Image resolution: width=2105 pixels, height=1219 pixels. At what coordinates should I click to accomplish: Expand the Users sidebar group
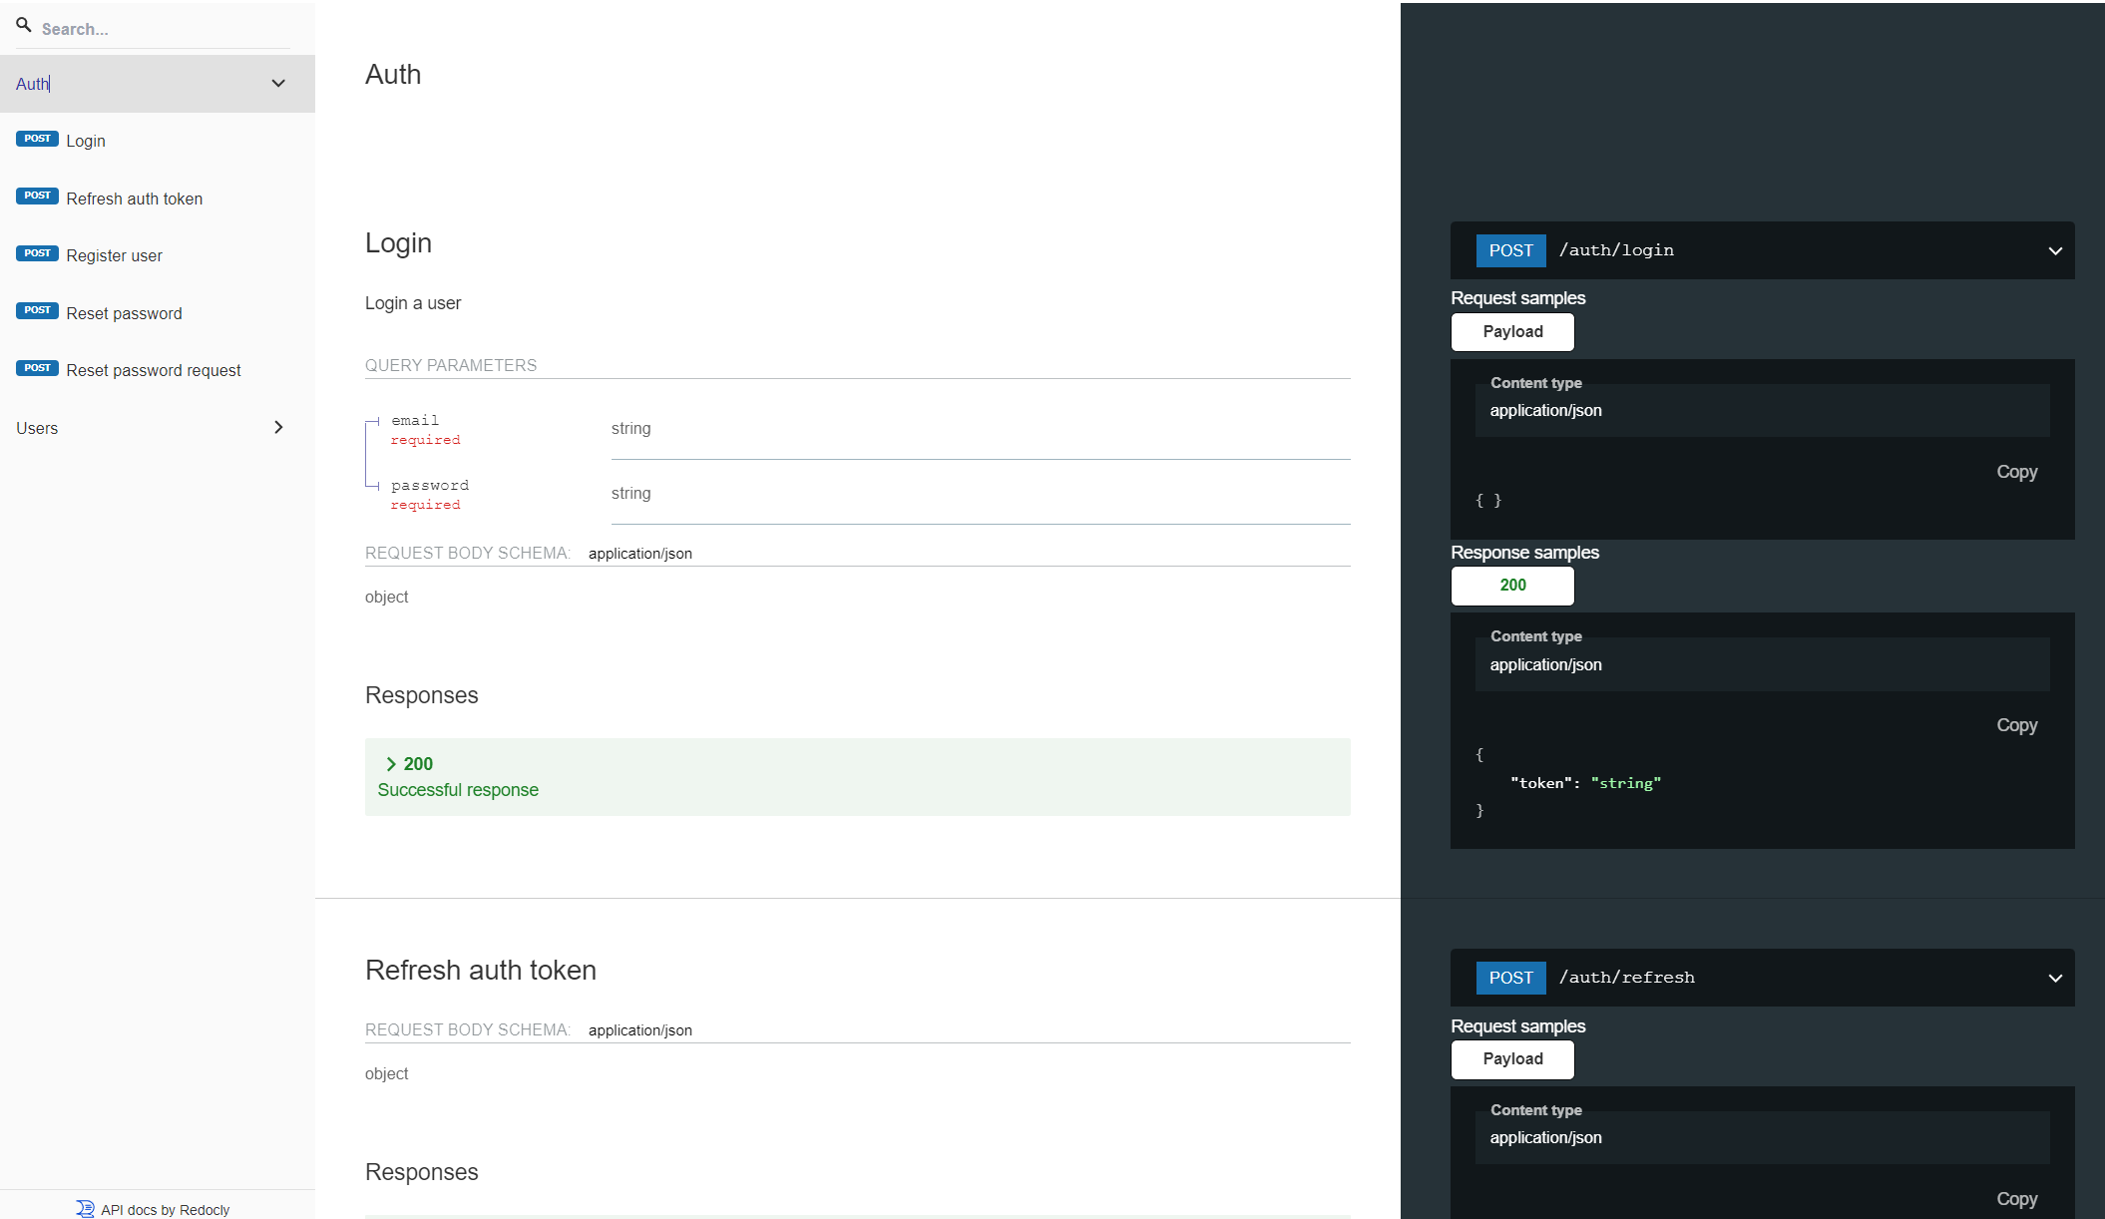point(278,428)
